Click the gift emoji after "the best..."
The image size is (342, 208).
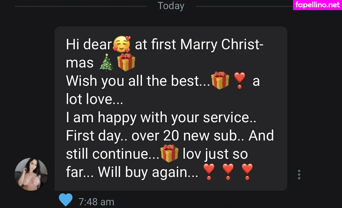(x=220, y=81)
